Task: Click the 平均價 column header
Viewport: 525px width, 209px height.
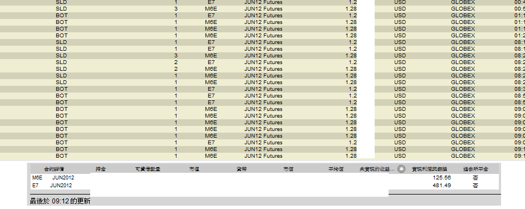Action: pyautogui.click(x=336, y=169)
